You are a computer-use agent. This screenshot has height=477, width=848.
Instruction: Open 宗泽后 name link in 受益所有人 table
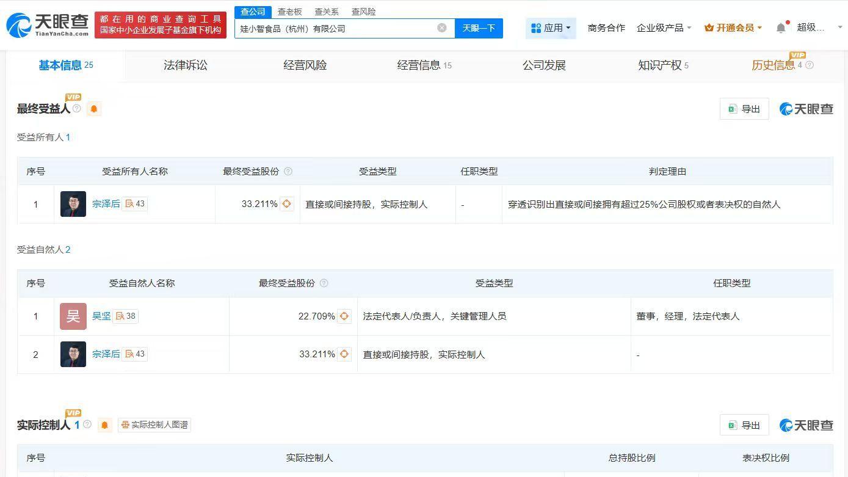(x=106, y=204)
